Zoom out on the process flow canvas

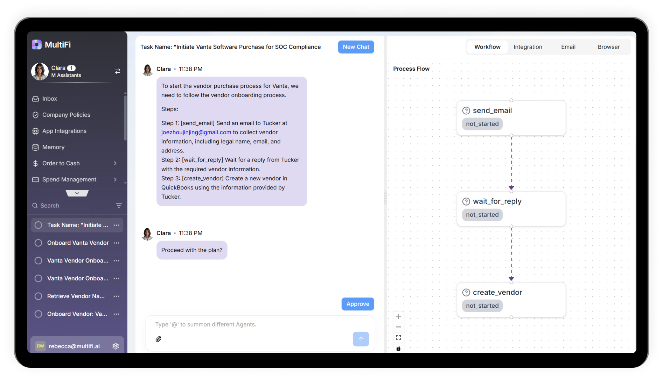pos(398,327)
